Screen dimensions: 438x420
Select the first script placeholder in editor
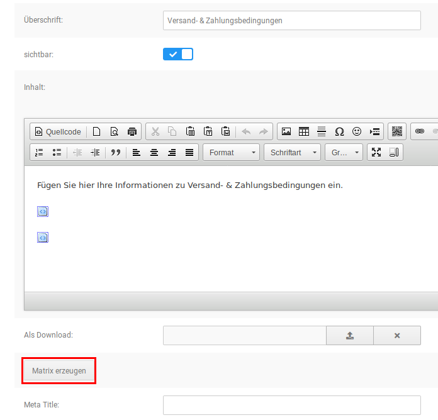pyautogui.click(x=43, y=211)
